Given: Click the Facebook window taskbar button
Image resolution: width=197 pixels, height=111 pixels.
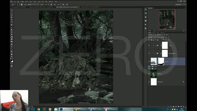Looking at the screenshot, I should click(96, 109).
